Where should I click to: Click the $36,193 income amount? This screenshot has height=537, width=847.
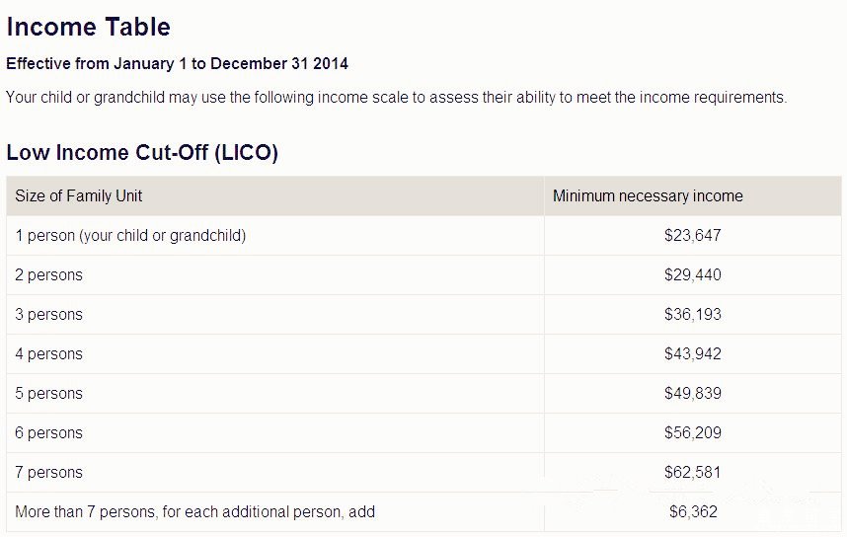(x=693, y=315)
